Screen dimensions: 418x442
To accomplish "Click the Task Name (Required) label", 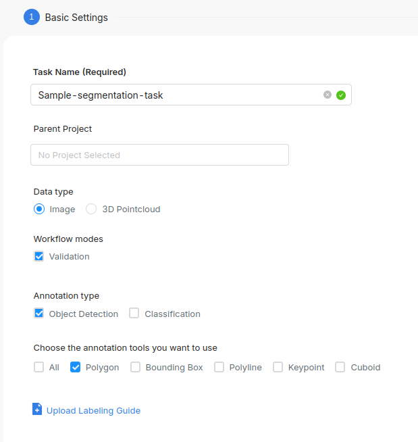I will pos(80,72).
